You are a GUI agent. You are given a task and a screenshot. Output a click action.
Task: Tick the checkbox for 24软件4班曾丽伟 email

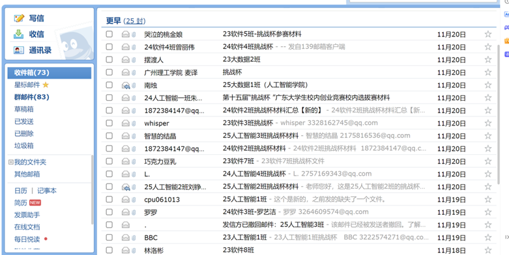coord(109,47)
